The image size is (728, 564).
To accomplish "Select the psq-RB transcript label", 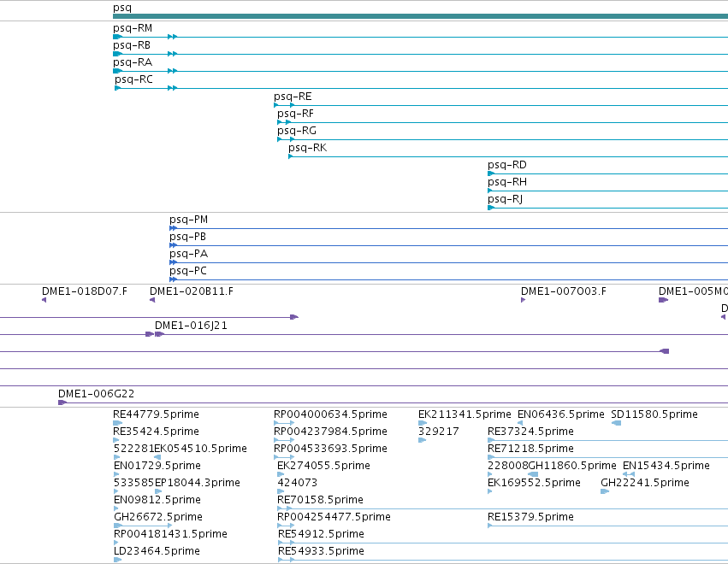I will pyautogui.click(x=132, y=45).
